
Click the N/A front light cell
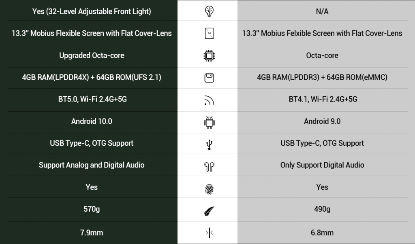pyautogui.click(x=322, y=12)
